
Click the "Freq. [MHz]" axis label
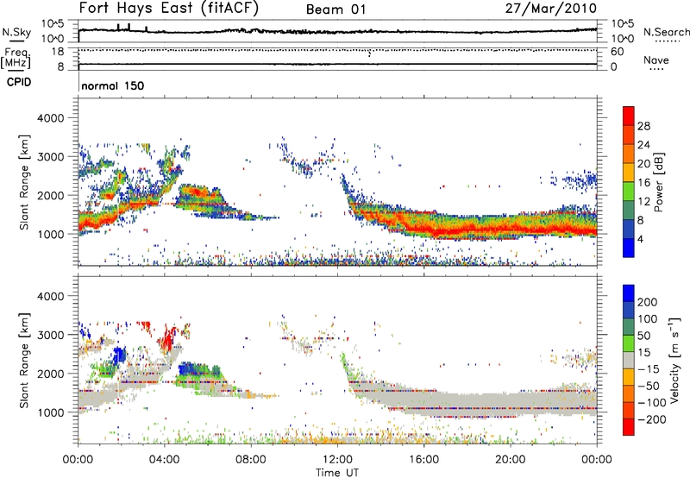pos(16,58)
